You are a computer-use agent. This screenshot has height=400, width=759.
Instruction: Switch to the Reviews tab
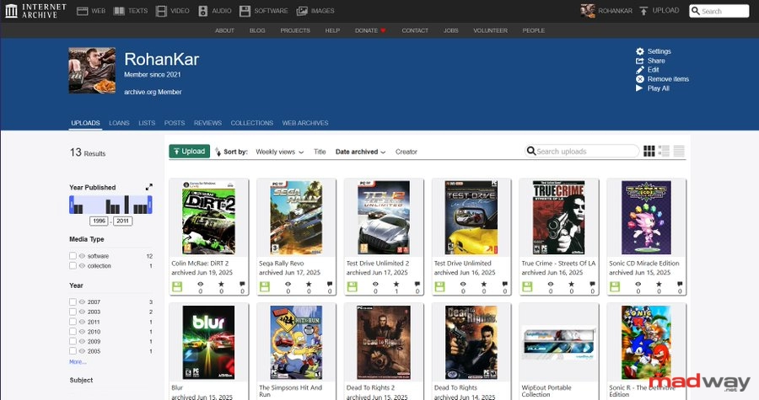[x=207, y=123]
